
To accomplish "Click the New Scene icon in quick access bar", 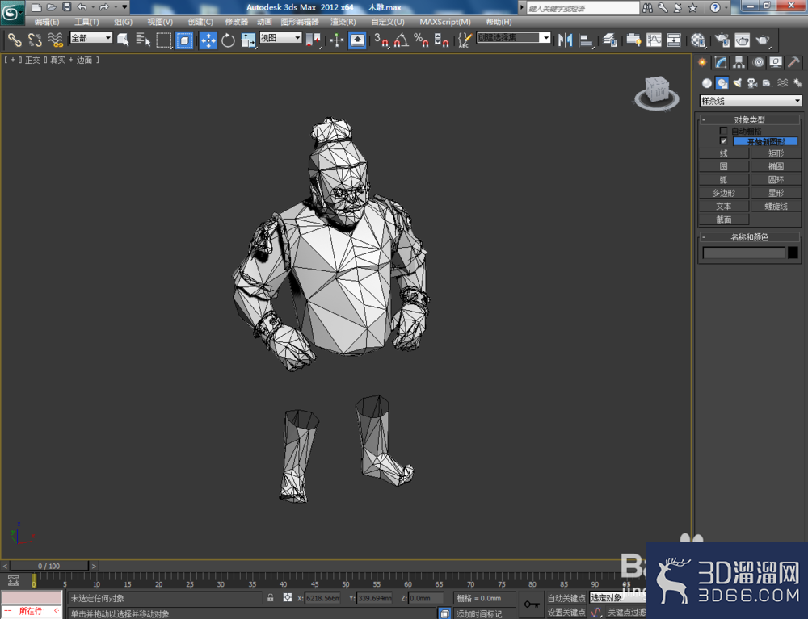I will (36, 7).
